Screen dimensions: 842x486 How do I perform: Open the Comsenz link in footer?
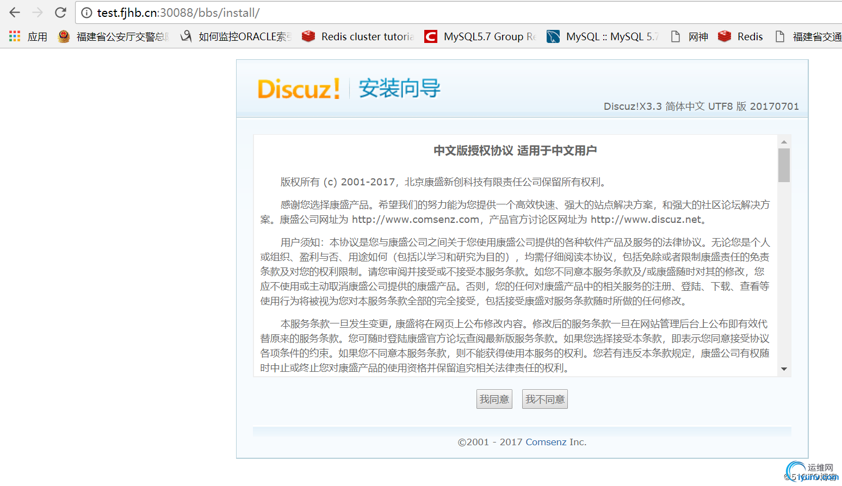[546, 442]
